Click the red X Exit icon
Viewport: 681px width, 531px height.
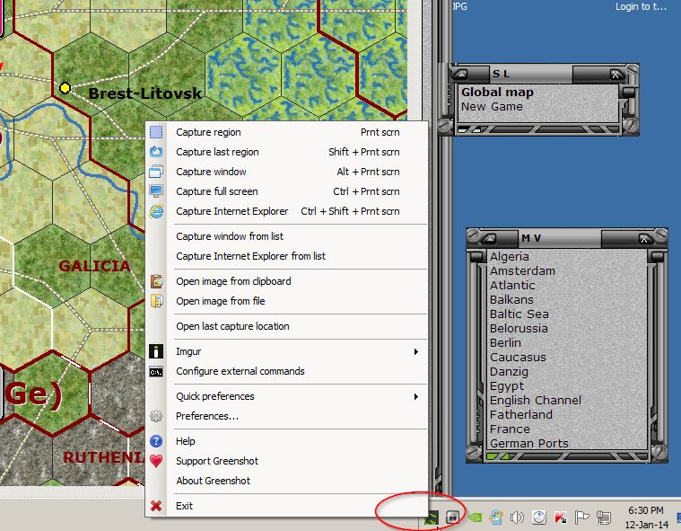click(156, 506)
